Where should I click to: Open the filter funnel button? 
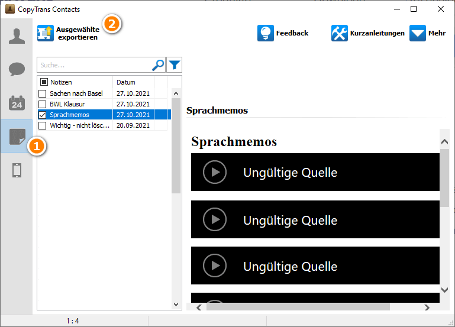click(x=175, y=65)
